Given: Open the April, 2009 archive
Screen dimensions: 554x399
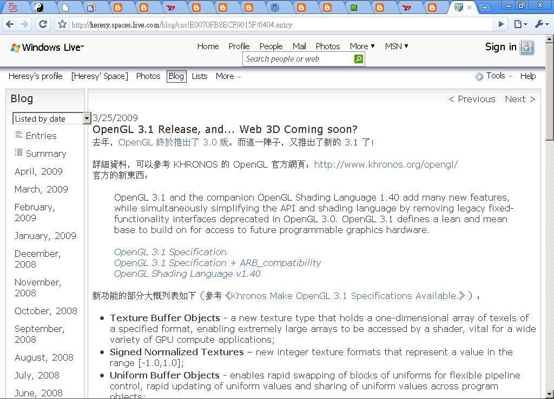Looking at the screenshot, I should tap(38, 171).
